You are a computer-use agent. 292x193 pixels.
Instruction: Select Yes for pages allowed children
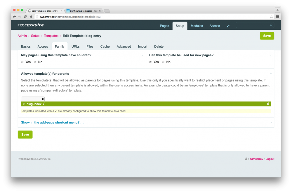22,62
